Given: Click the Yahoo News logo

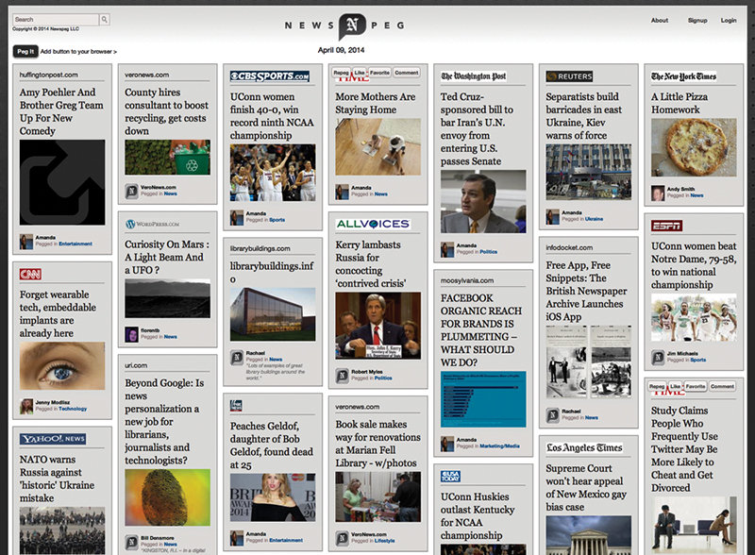Looking at the screenshot, I should (53, 439).
